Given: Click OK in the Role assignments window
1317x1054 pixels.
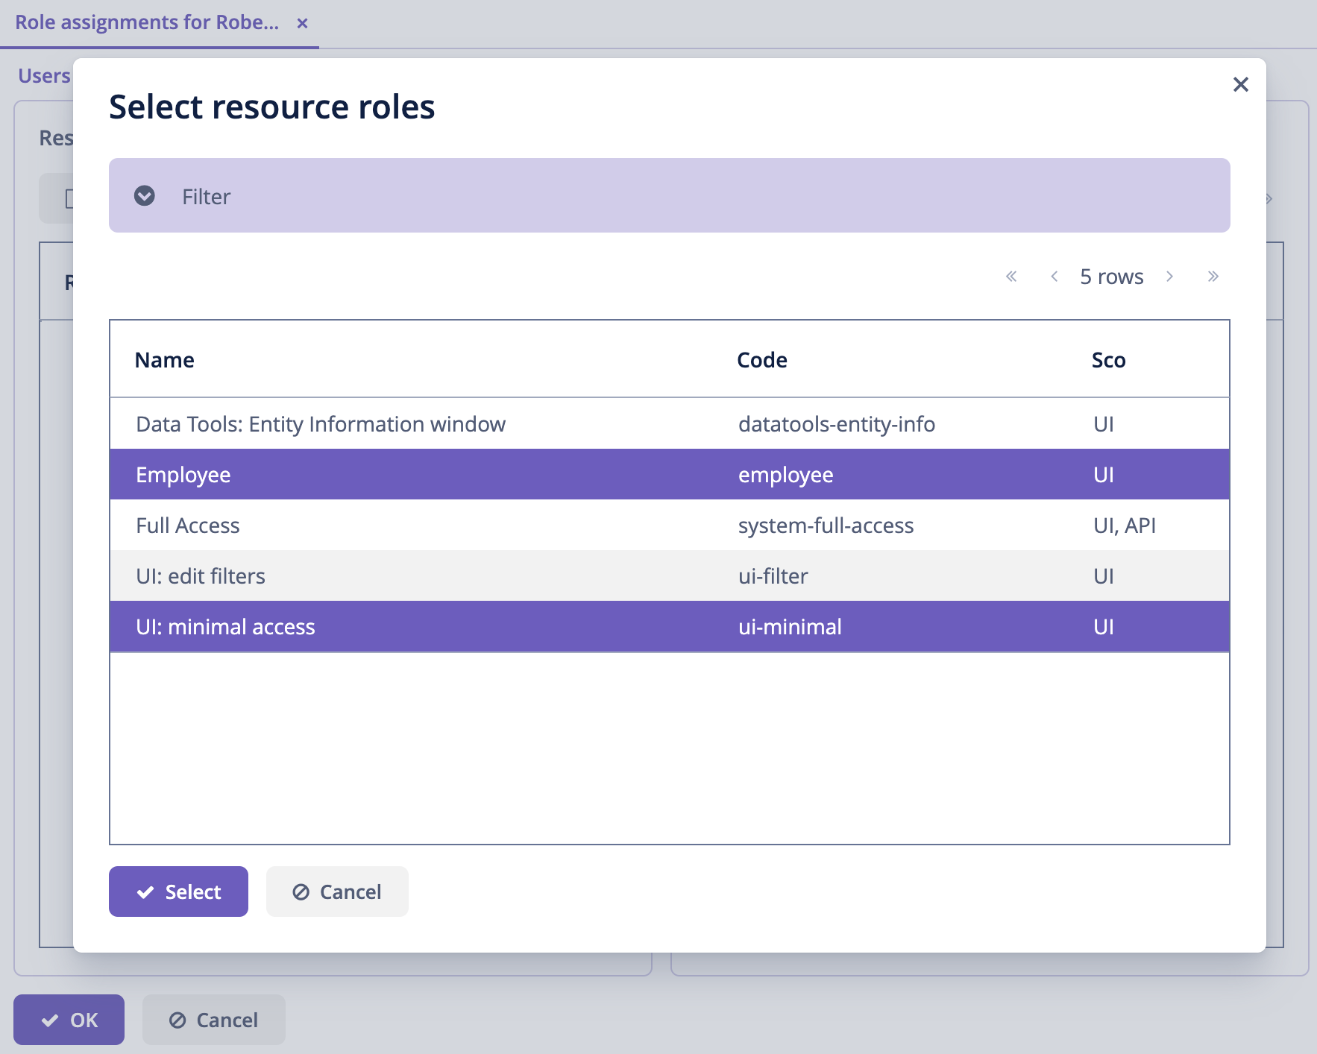Looking at the screenshot, I should [69, 1020].
